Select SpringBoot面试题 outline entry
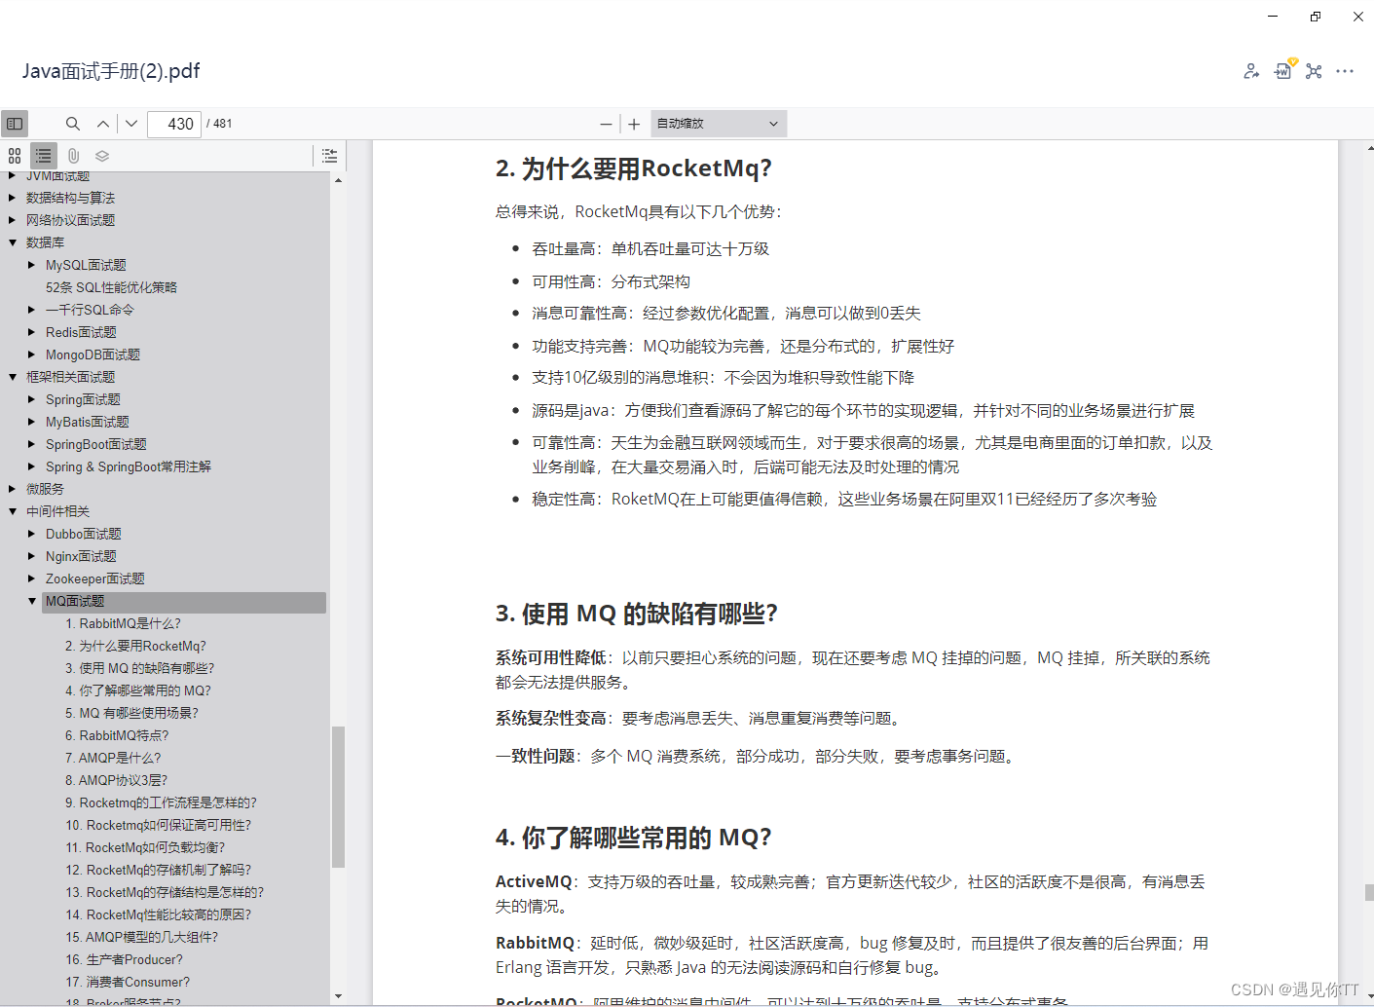 pos(95,444)
